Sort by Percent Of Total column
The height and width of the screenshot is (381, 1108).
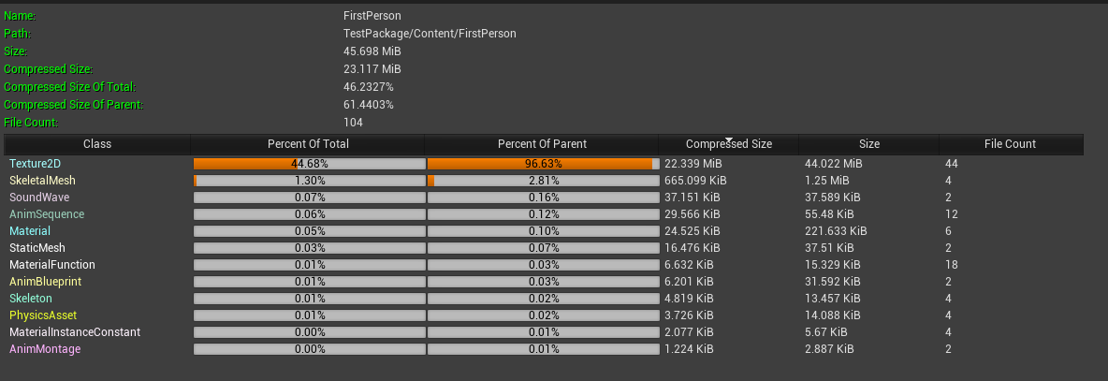point(308,144)
